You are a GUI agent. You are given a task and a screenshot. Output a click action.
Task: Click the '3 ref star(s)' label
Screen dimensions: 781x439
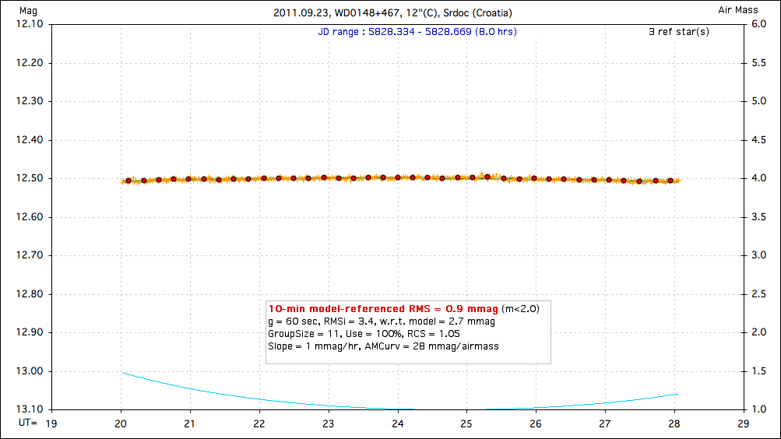pyautogui.click(x=679, y=32)
